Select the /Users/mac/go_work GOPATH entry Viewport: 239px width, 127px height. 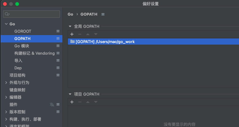105,42
